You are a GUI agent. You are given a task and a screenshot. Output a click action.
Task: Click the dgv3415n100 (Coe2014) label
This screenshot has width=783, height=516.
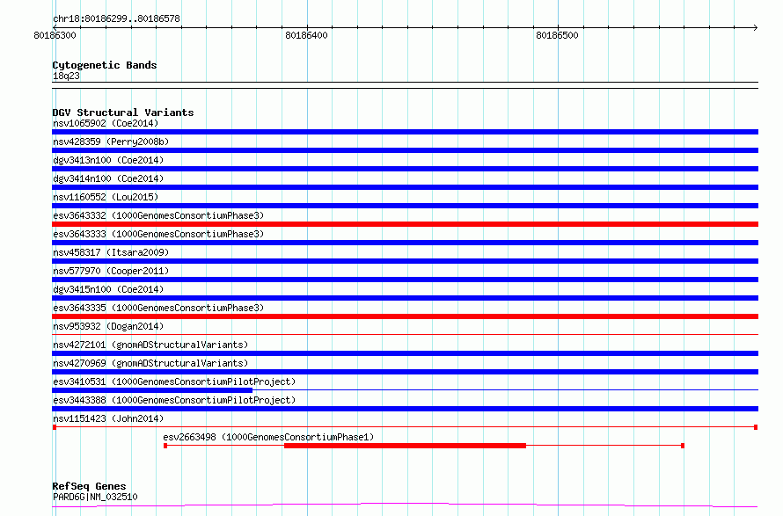coord(108,289)
